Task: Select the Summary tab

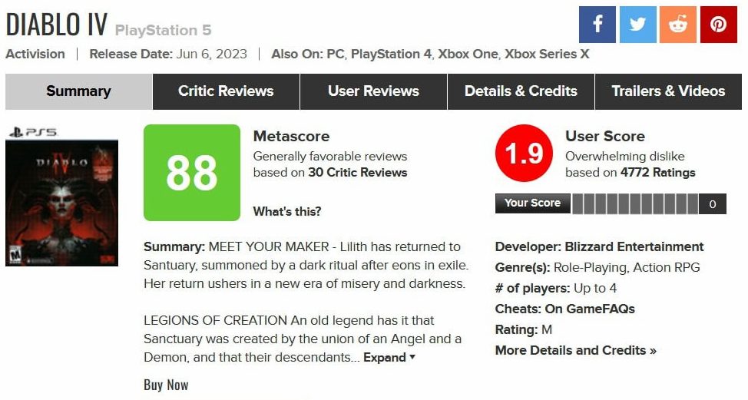Action: (78, 91)
